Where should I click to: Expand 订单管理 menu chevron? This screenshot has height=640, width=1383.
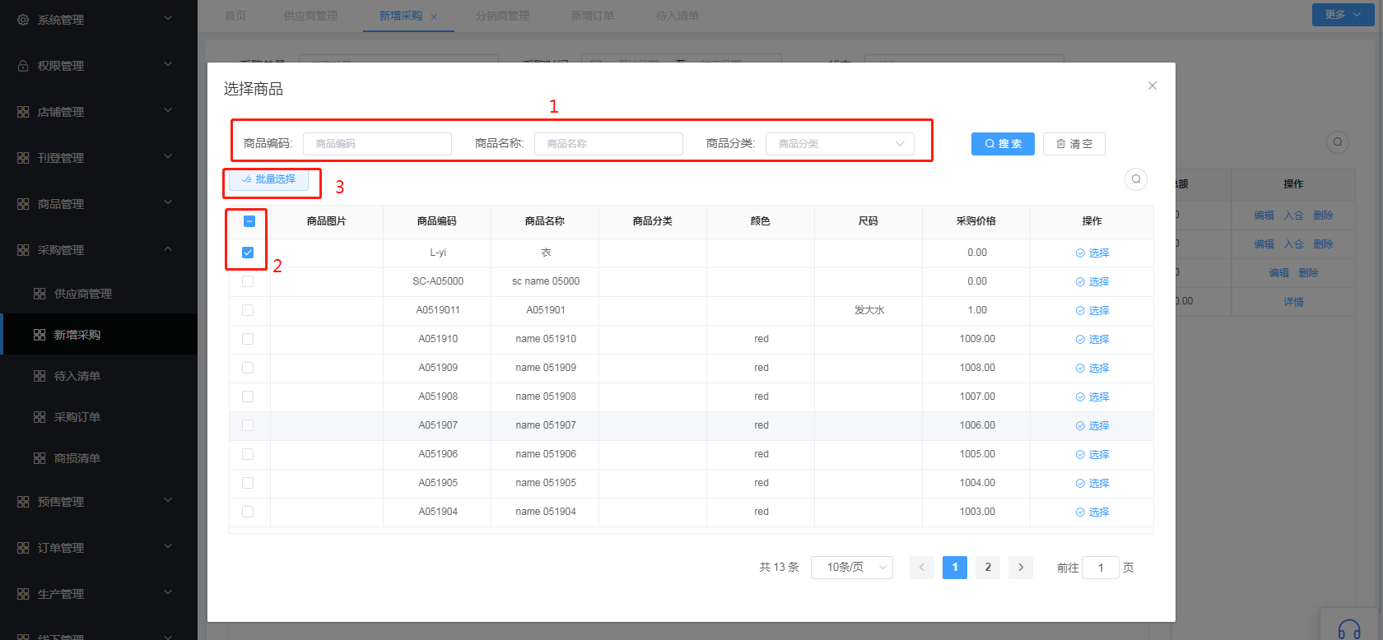tap(168, 546)
